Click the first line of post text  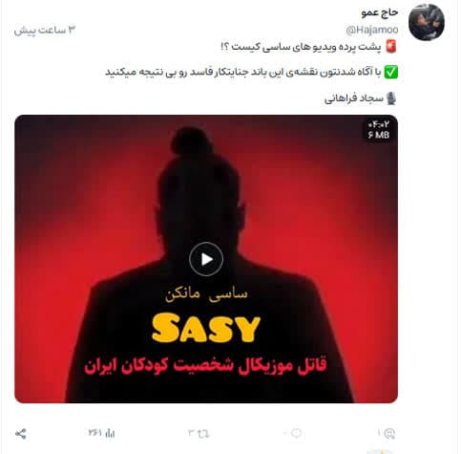[x=301, y=47]
